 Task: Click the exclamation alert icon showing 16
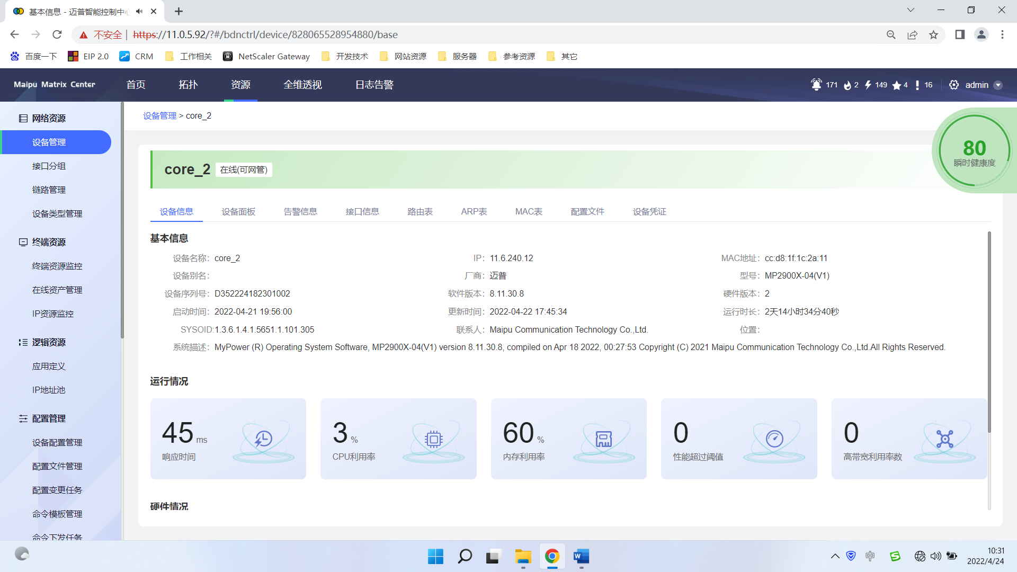click(x=917, y=85)
